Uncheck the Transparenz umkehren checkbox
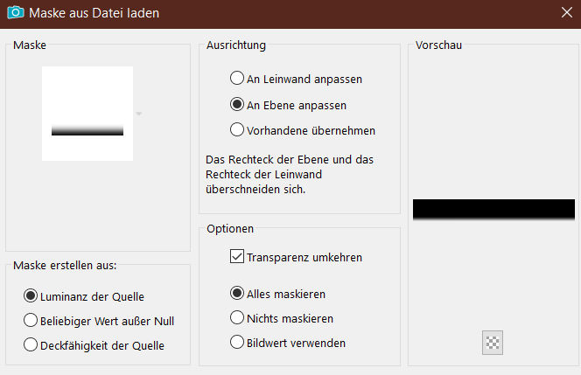The height and width of the screenshot is (375, 581). coord(236,257)
